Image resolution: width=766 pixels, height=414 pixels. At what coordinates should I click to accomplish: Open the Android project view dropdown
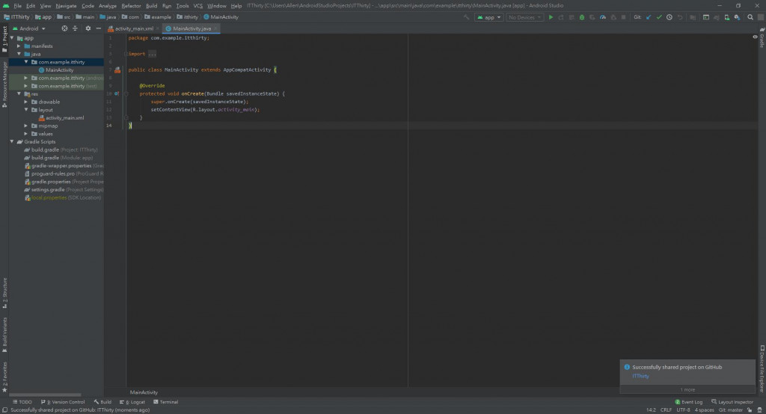(x=29, y=28)
